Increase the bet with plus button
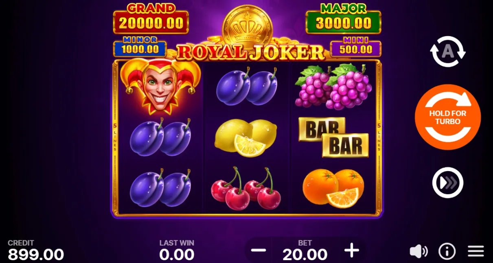 (352, 250)
